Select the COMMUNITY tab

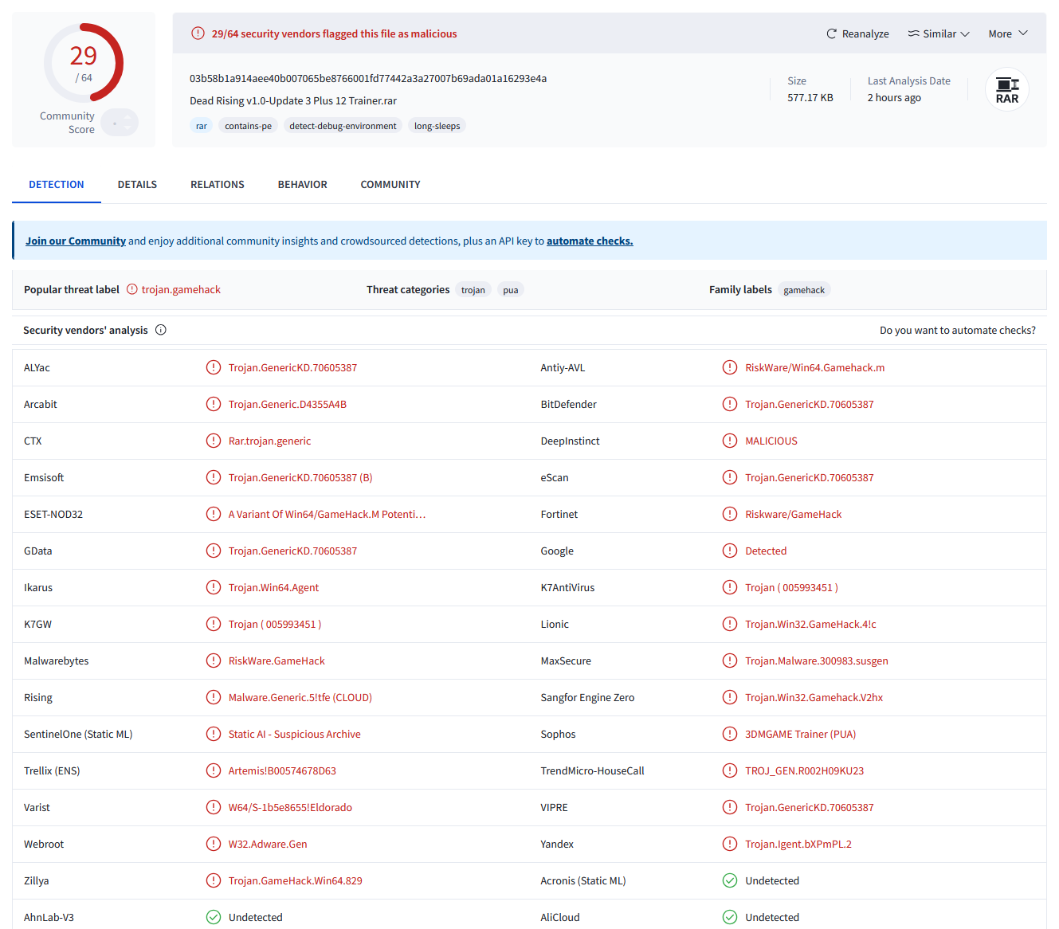point(390,184)
